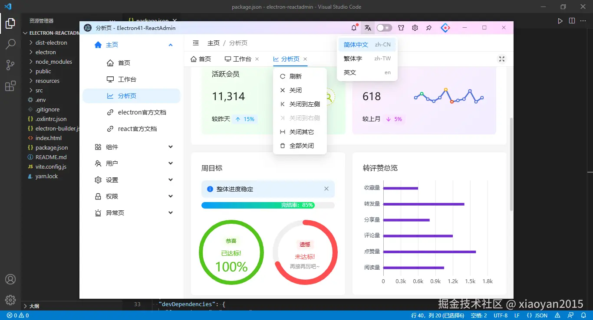The height and width of the screenshot is (320, 593).
Task: Click the 完结率 85% progress bar
Action: 268,205
